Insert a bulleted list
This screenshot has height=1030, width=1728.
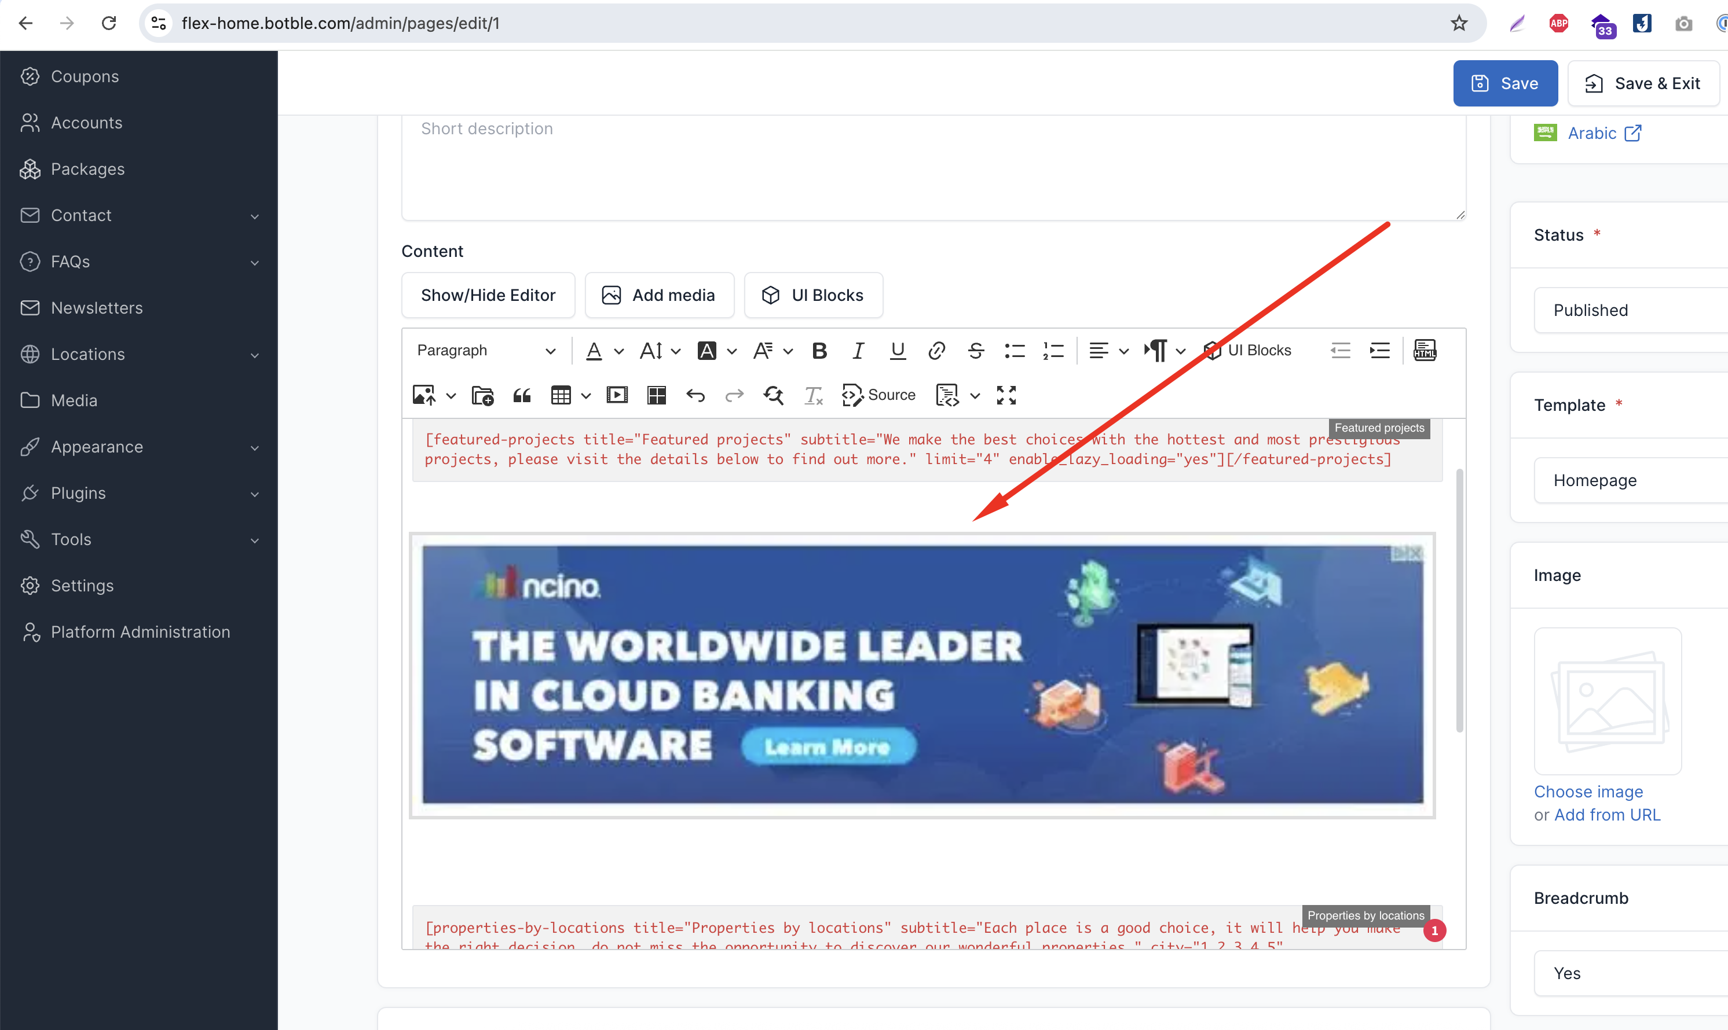pos(1015,351)
